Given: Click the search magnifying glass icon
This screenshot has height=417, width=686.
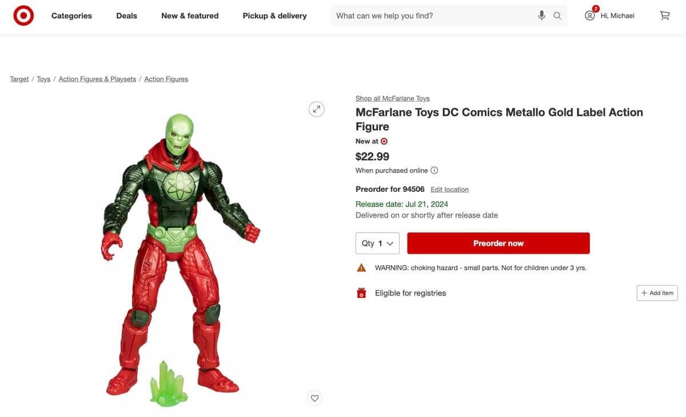Looking at the screenshot, I should pyautogui.click(x=557, y=15).
